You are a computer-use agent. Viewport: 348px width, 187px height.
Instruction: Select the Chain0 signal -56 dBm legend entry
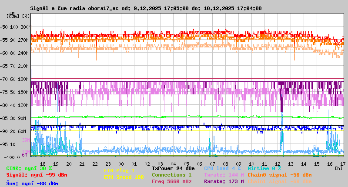pos(279,175)
